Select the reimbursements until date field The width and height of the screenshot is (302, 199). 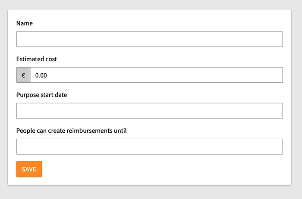[x=149, y=146]
